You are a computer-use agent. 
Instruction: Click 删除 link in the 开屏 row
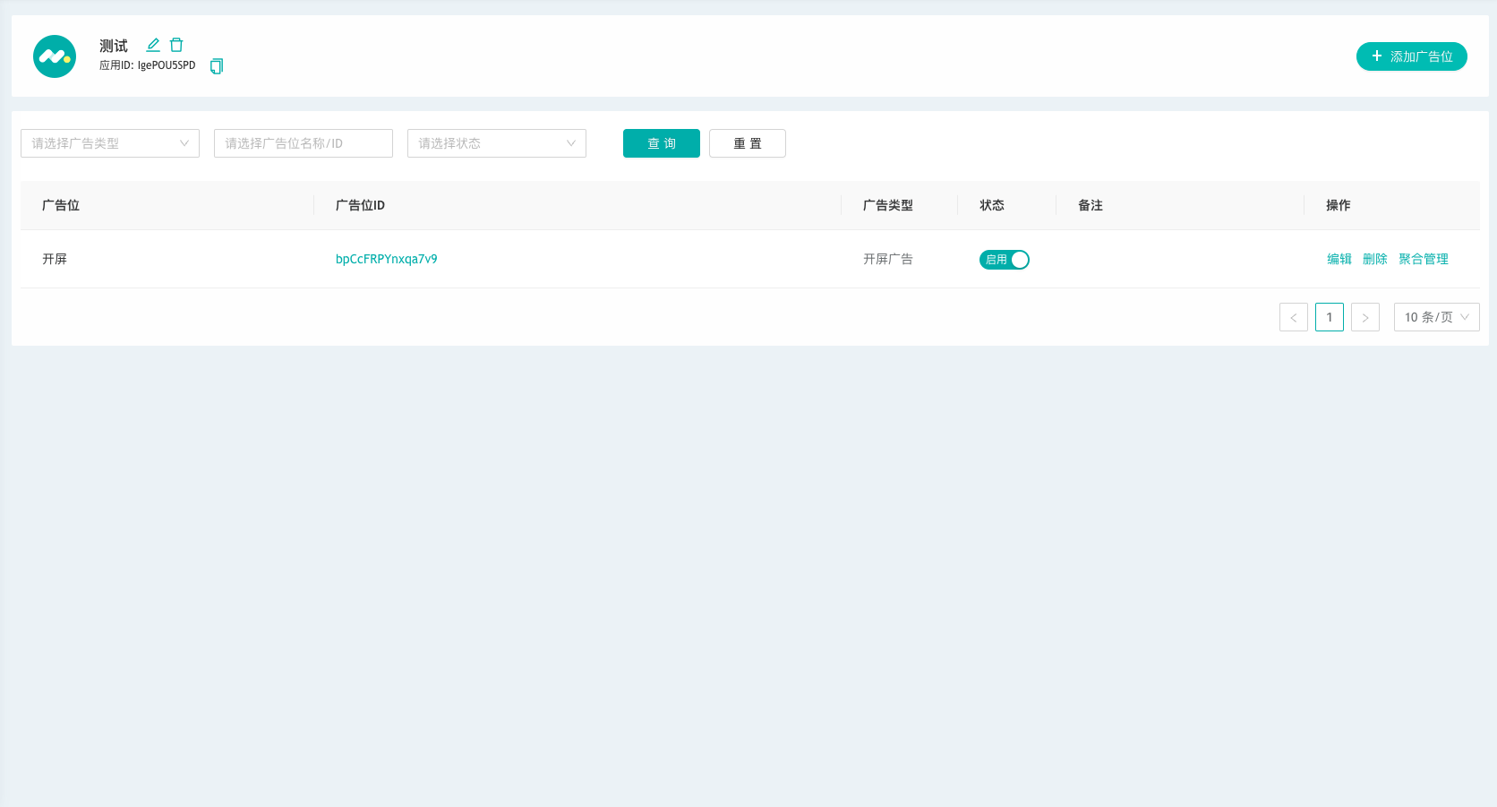pos(1374,259)
